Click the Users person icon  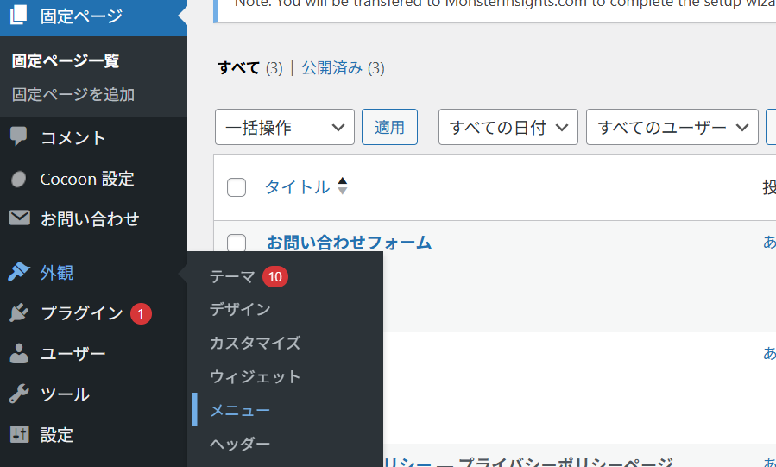point(19,354)
